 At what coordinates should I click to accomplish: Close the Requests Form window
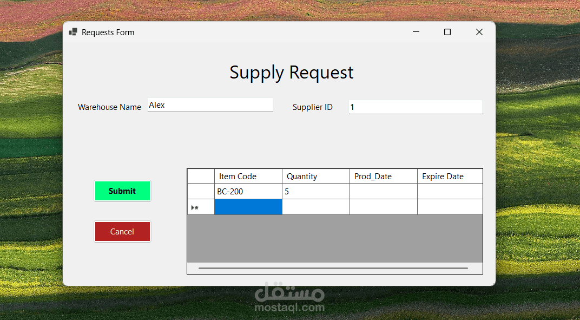click(479, 32)
